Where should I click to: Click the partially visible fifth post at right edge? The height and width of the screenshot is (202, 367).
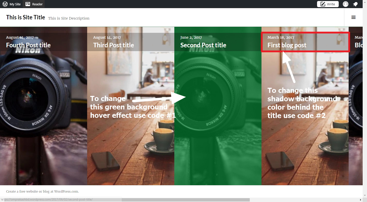(356, 102)
